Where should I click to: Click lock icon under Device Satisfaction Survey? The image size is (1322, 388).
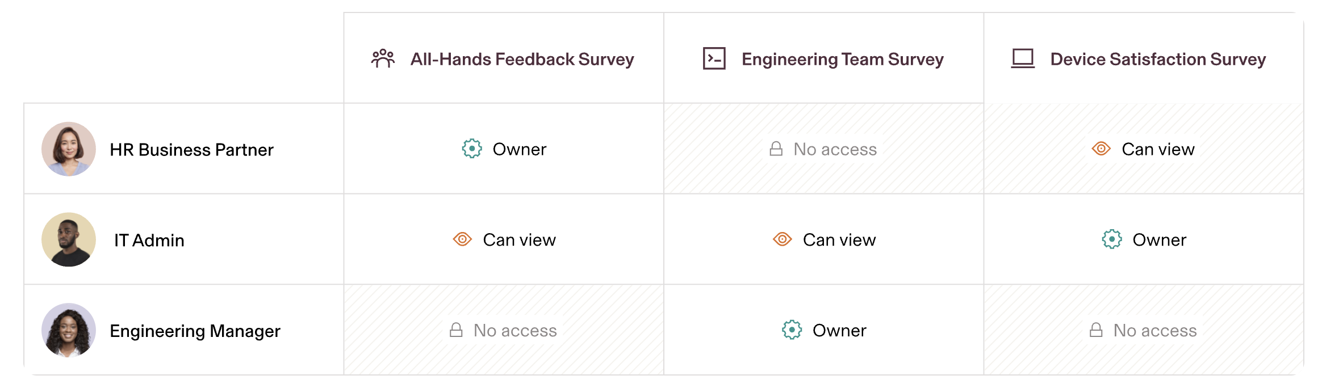click(1096, 330)
